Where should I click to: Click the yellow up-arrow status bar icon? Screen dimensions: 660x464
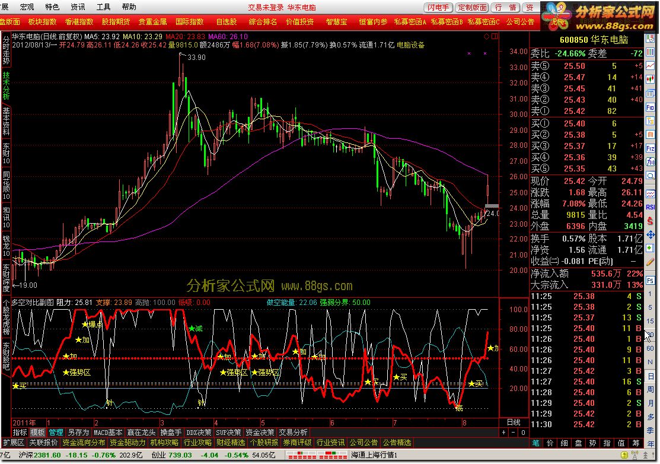[624, 455]
